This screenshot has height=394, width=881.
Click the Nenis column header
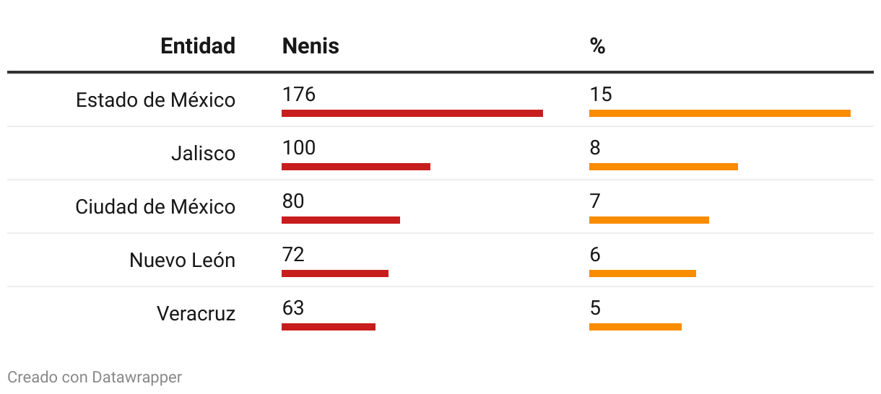[x=311, y=46]
